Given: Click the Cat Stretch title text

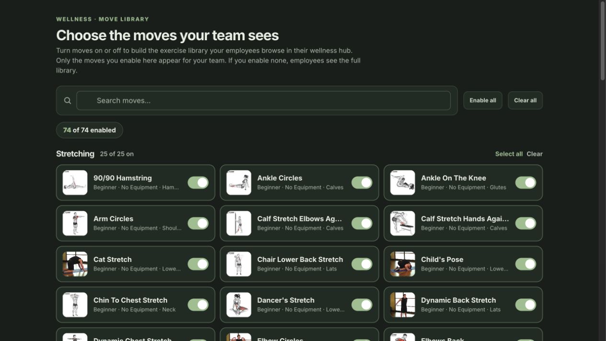Looking at the screenshot, I should click(x=113, y=260).
